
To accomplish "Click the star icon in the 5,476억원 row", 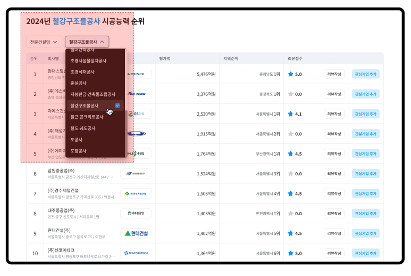I will click(290, 74).
